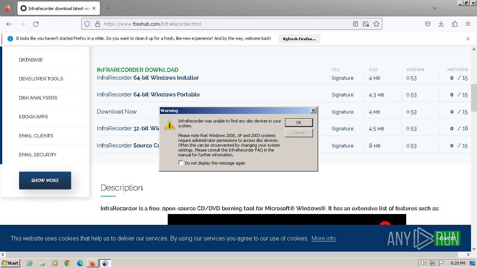Viewport: 477px width, 268px height.
Task: Open Firefox downloads panel
Action: coord(441,24)
